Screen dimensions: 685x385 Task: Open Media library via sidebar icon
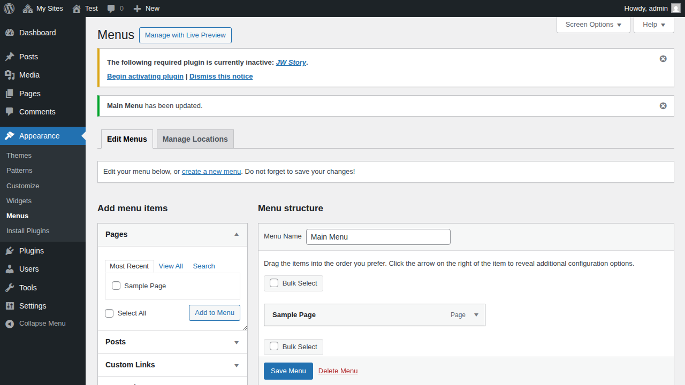tap(10, 75)
